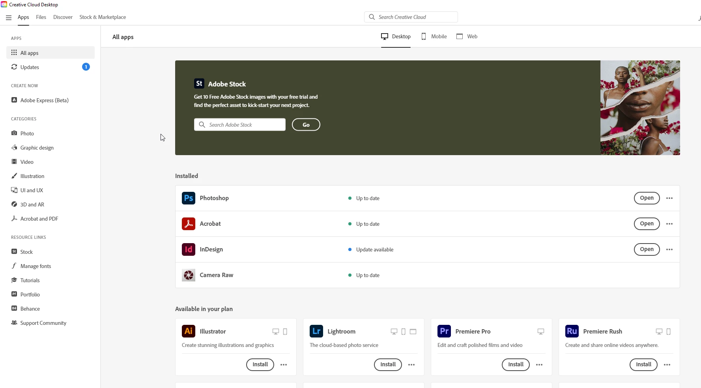Open Photoshop with its Open button
Viewport: 701px width, 388px height.
[x=647, y=198]
